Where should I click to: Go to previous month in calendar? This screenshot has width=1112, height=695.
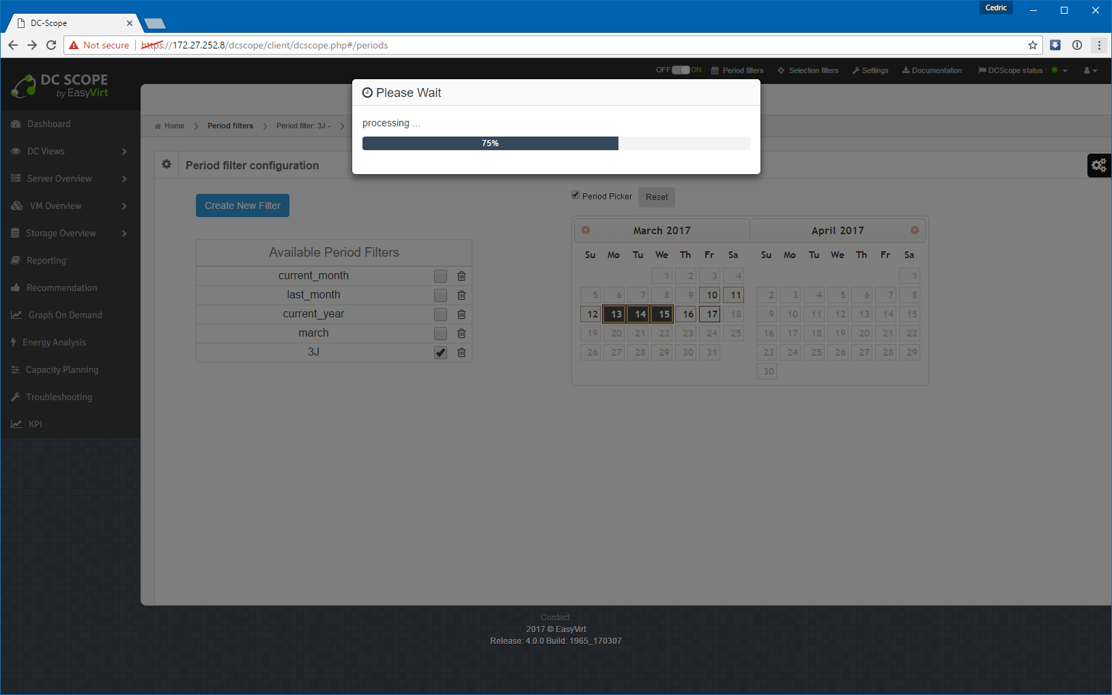pyautogui.click(x=586, y=230)
